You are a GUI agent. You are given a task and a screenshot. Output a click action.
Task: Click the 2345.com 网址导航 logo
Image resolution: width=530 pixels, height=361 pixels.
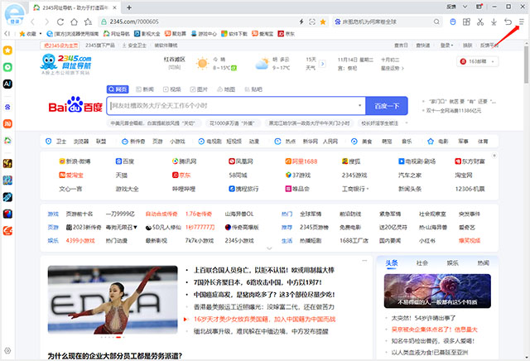(x=66, y=64)
